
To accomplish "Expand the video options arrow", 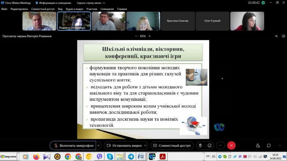I will point(145,145).
